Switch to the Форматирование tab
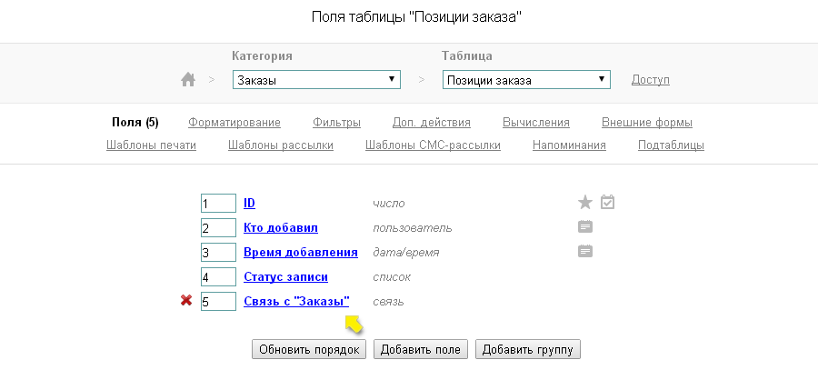 click(x=234, y=123)
